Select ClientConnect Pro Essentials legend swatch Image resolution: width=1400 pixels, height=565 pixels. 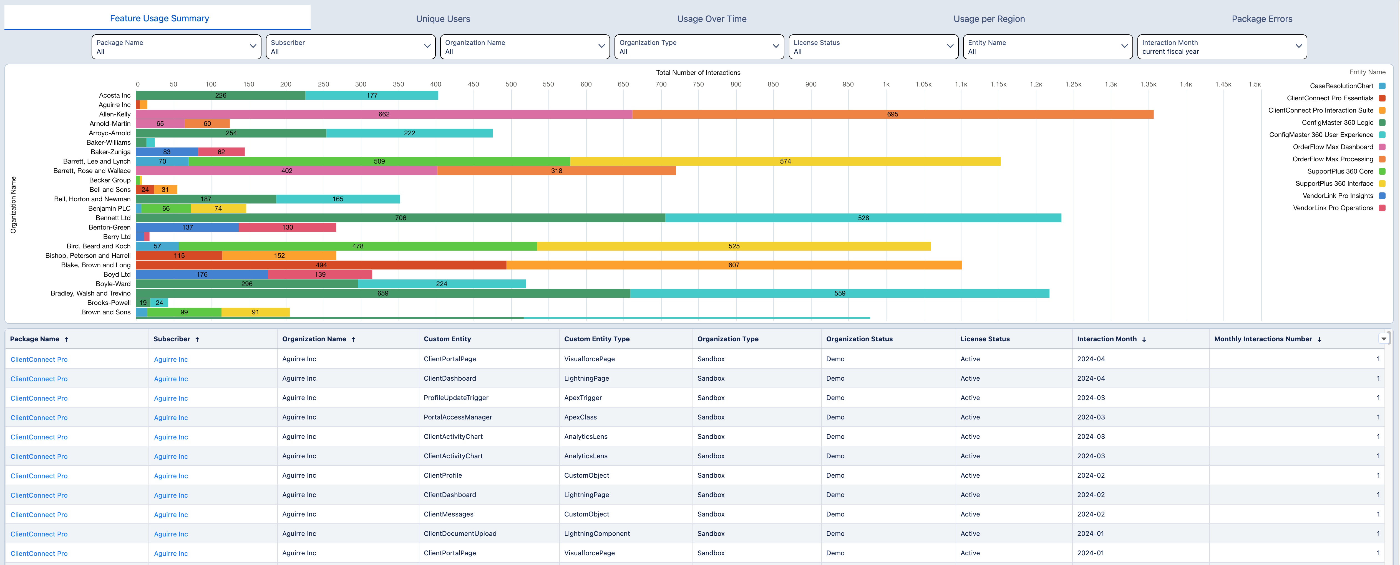click(x=1382, y=98)
